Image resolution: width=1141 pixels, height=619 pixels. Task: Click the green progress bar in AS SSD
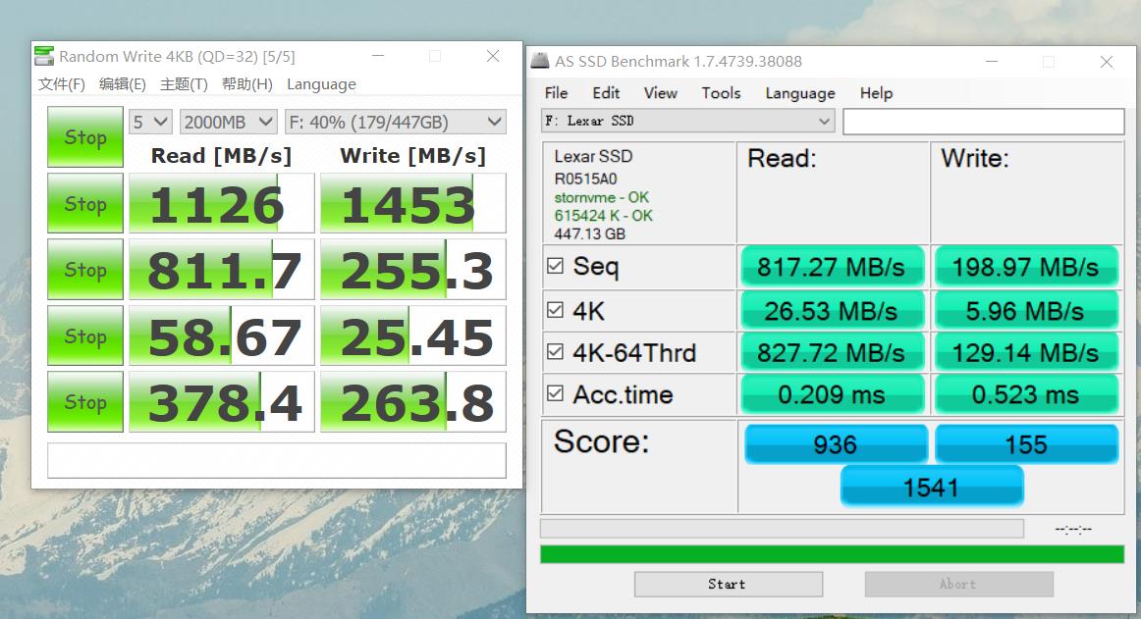pos(832,554)
